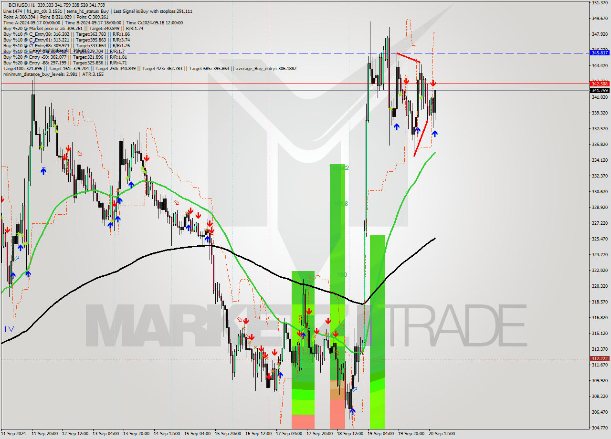Click the 325.470 price axis value
The height and width of the screenshot is (439, 611).
coord(600,239)
